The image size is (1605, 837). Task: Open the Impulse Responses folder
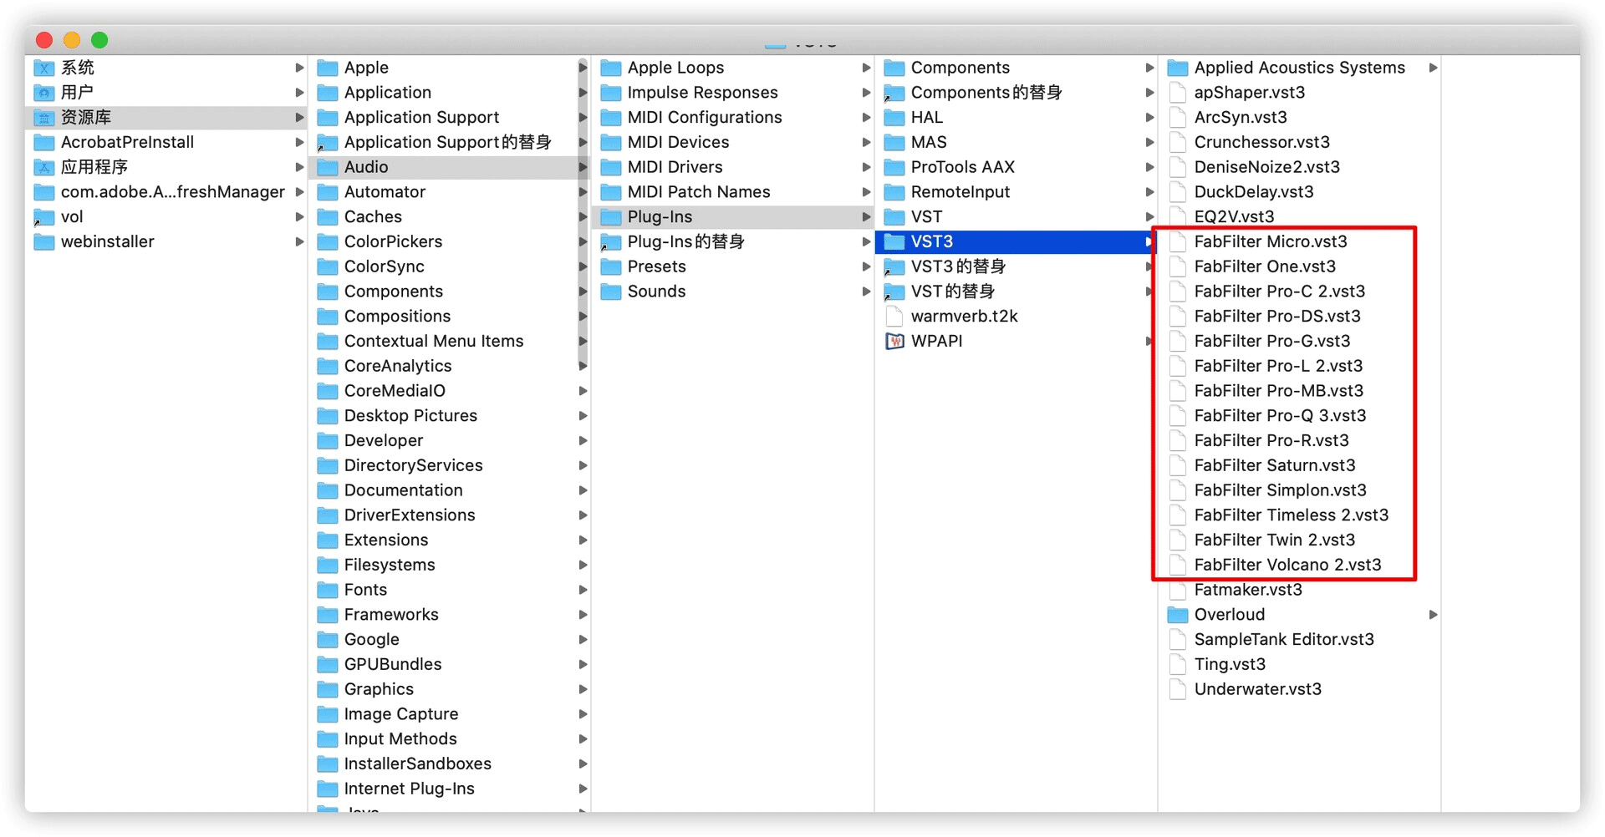(702, 93)
